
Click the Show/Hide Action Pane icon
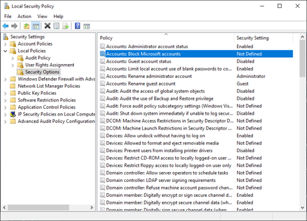pyautogui.click(x=86, y=26)
